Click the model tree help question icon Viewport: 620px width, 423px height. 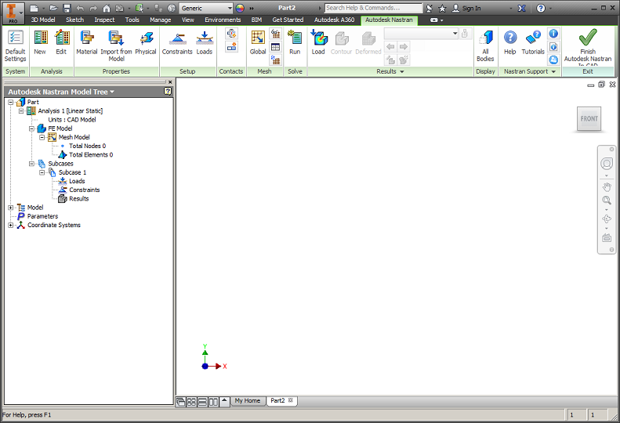click(168, 92)
